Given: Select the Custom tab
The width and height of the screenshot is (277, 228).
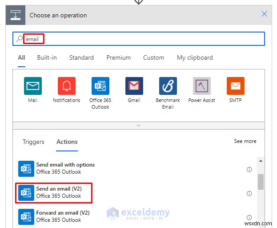Looking at the screenshot, I should 153,57.
